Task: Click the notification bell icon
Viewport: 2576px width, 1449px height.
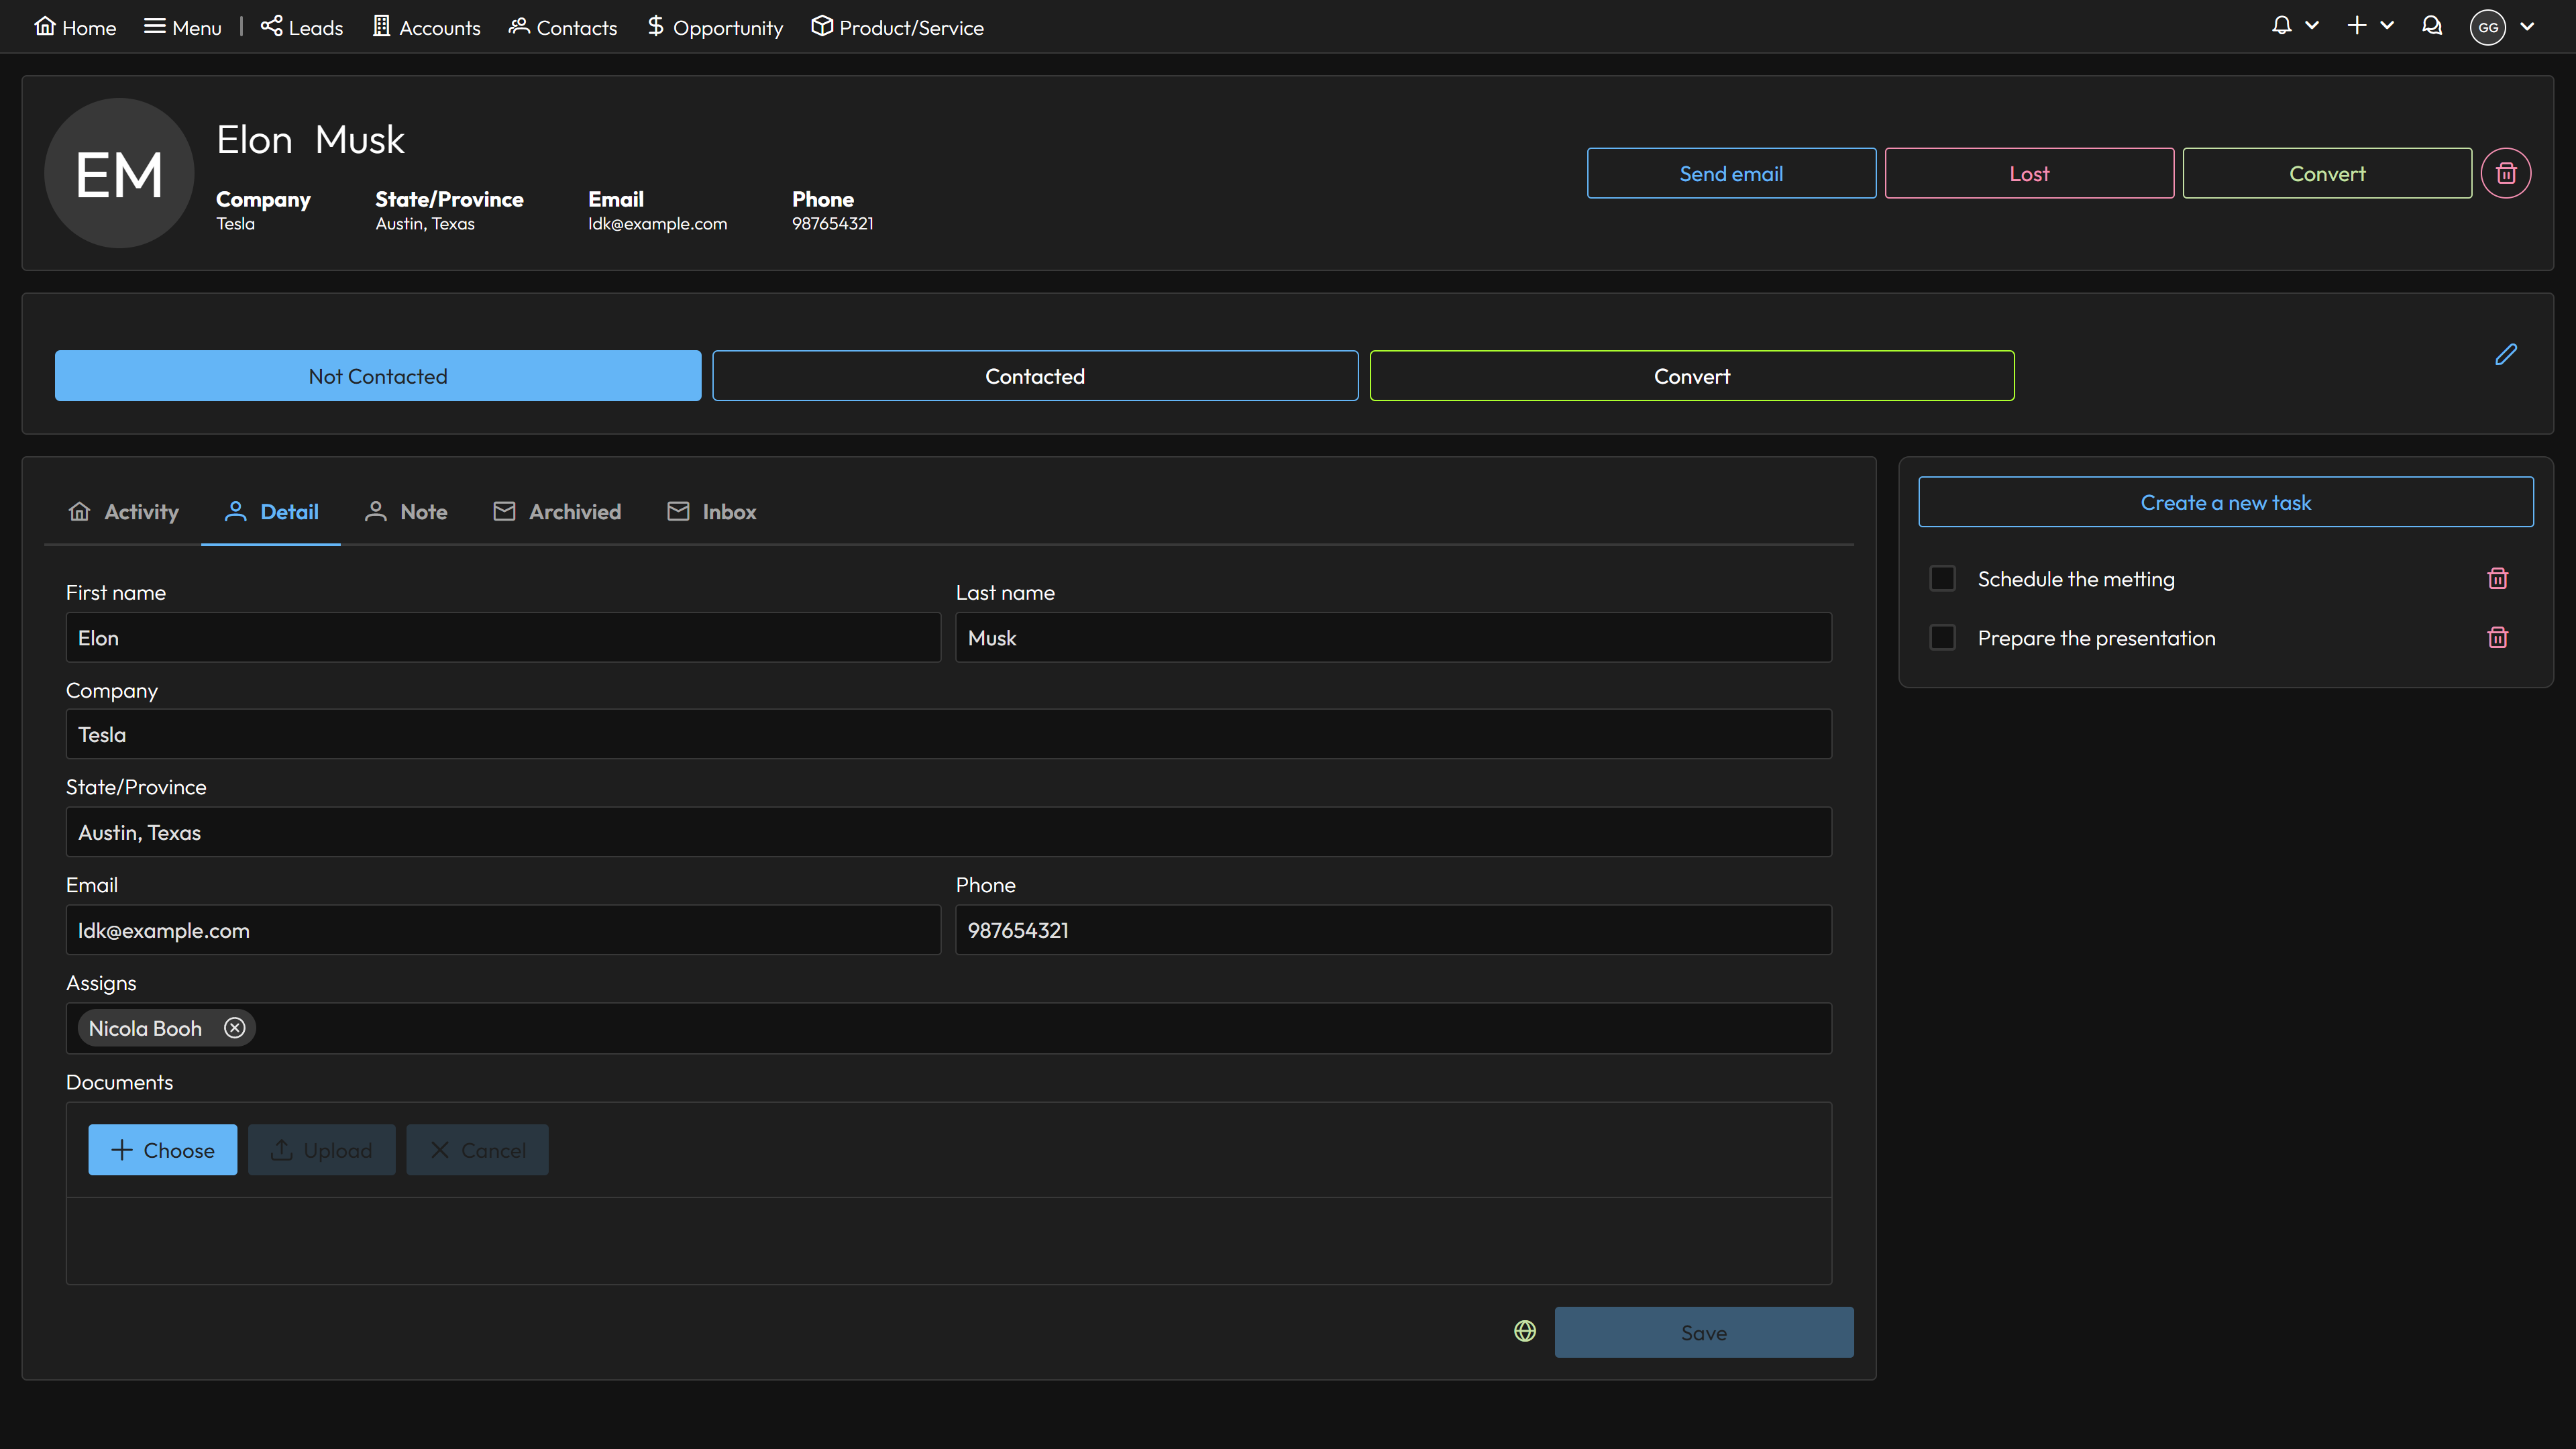Action: click(x=2281, y=26)
